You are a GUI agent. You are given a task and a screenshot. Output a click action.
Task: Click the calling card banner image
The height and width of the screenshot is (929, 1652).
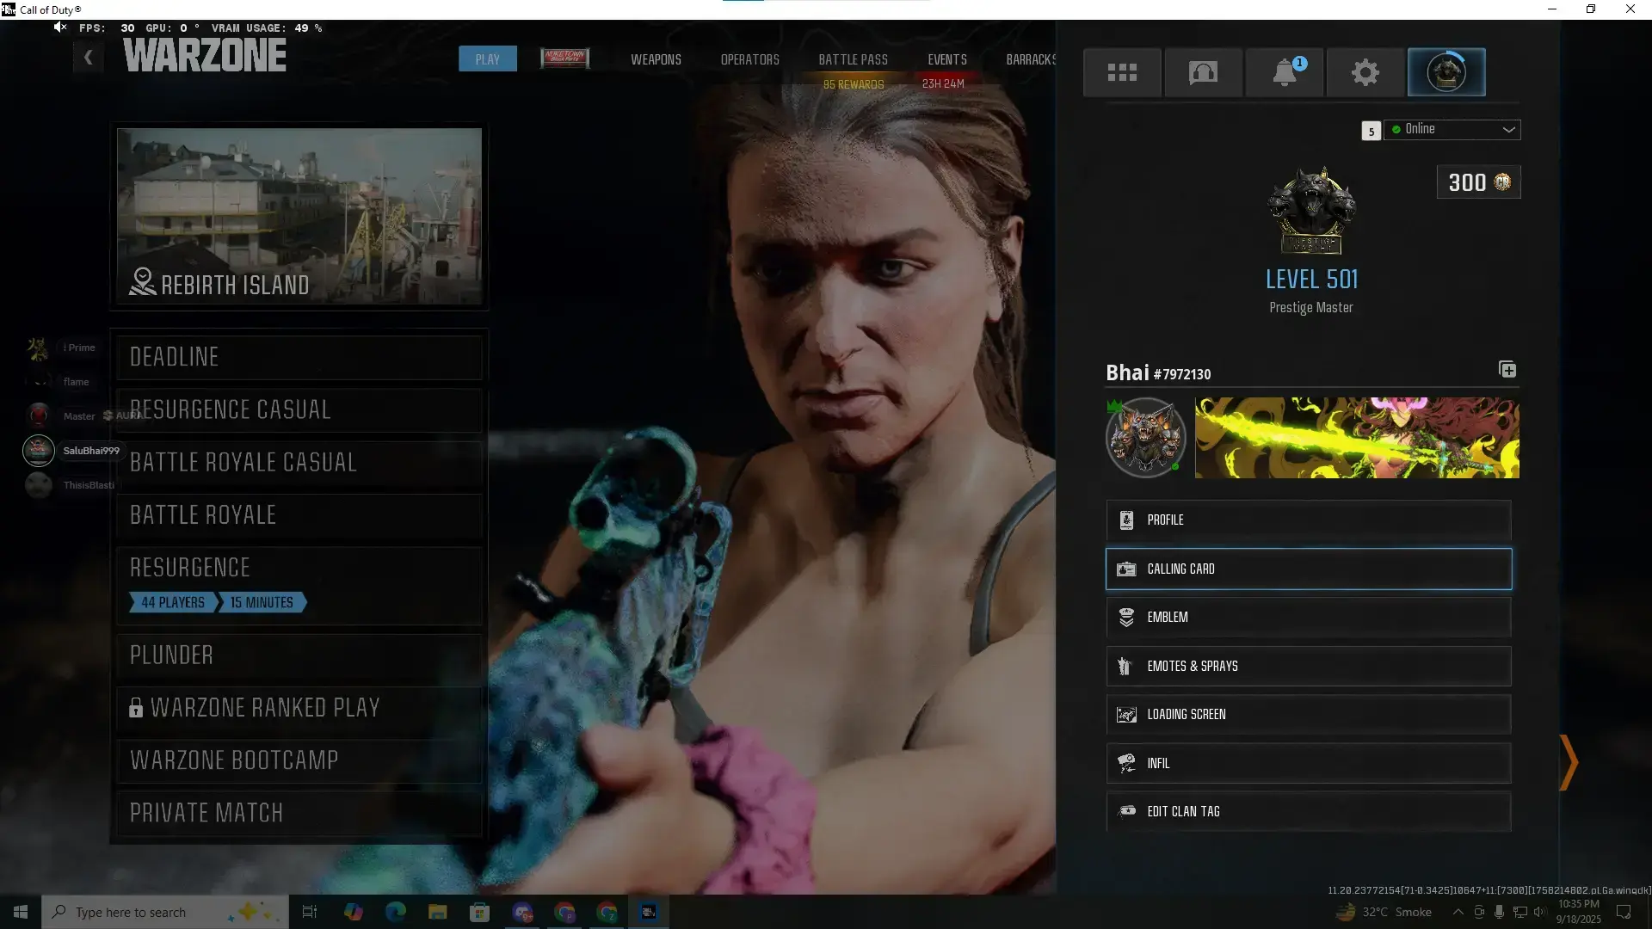(x=1357, y=438)
